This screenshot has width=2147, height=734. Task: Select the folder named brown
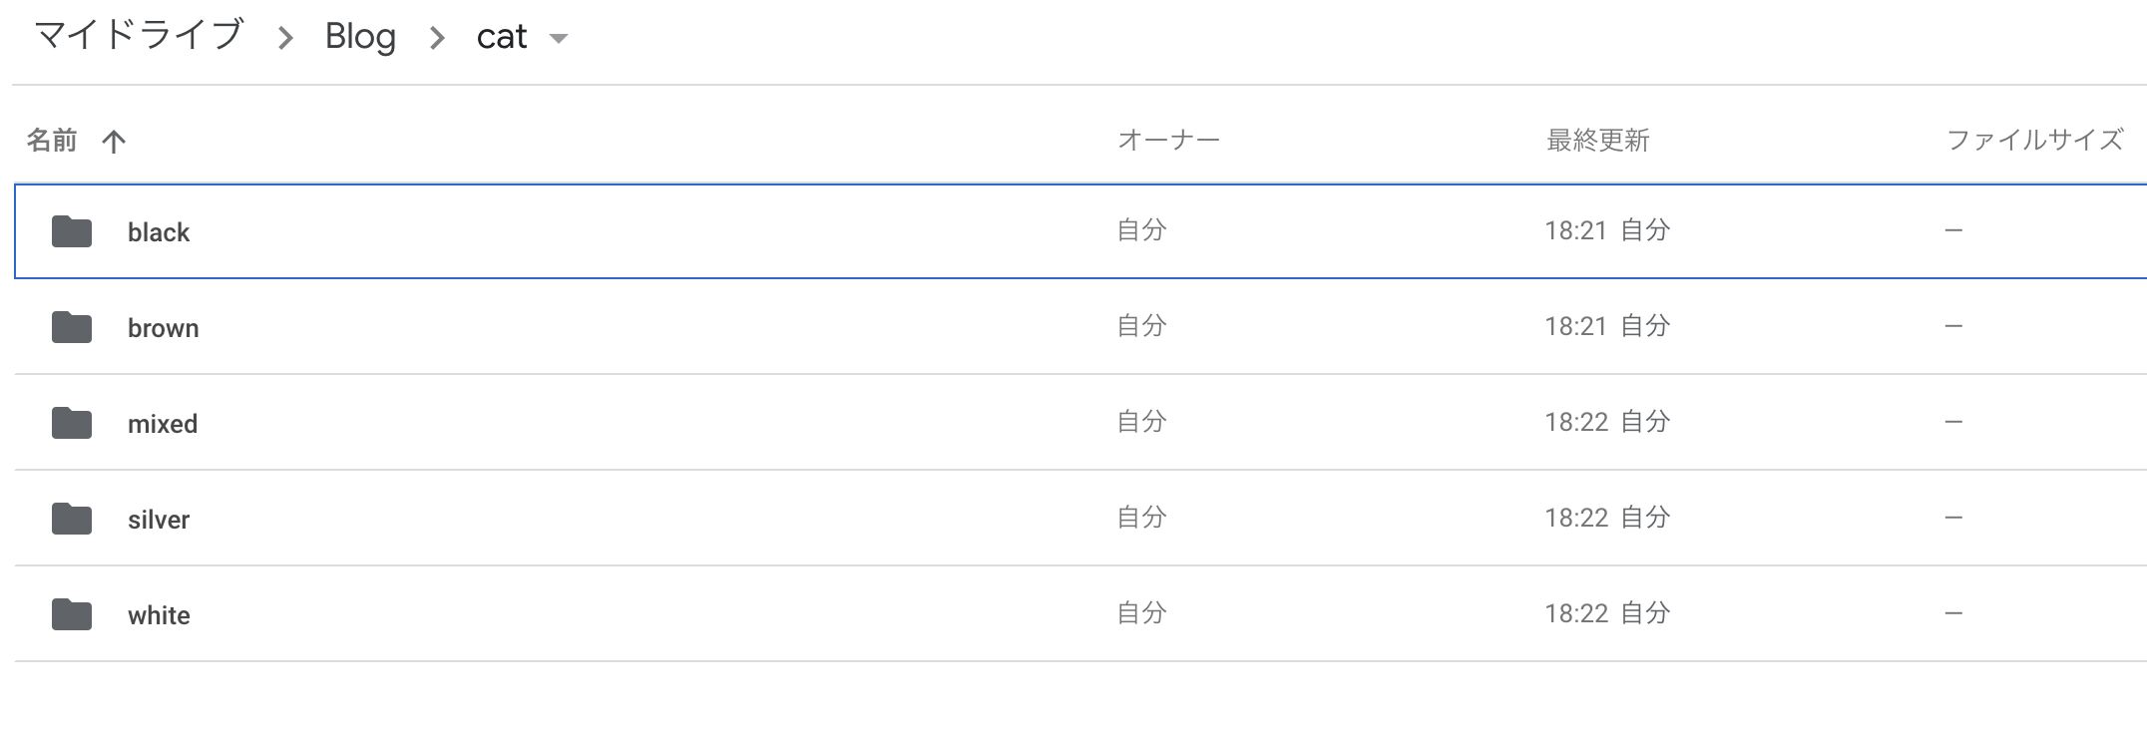tap(164, 328)
